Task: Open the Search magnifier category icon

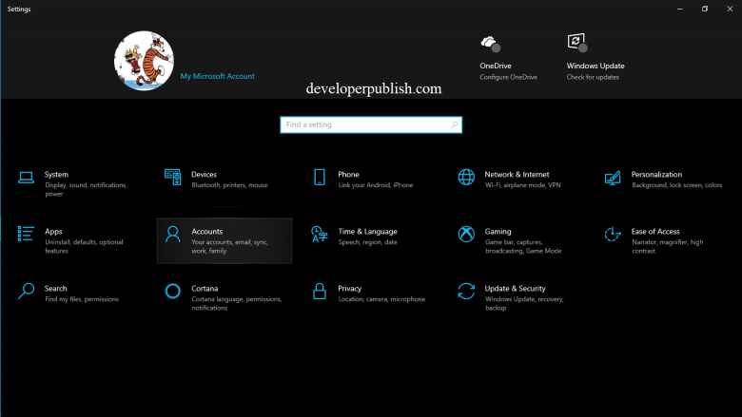Action: tap(26, 291)
